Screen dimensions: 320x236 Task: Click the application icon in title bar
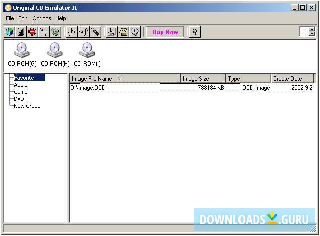(x=8, y=8)
